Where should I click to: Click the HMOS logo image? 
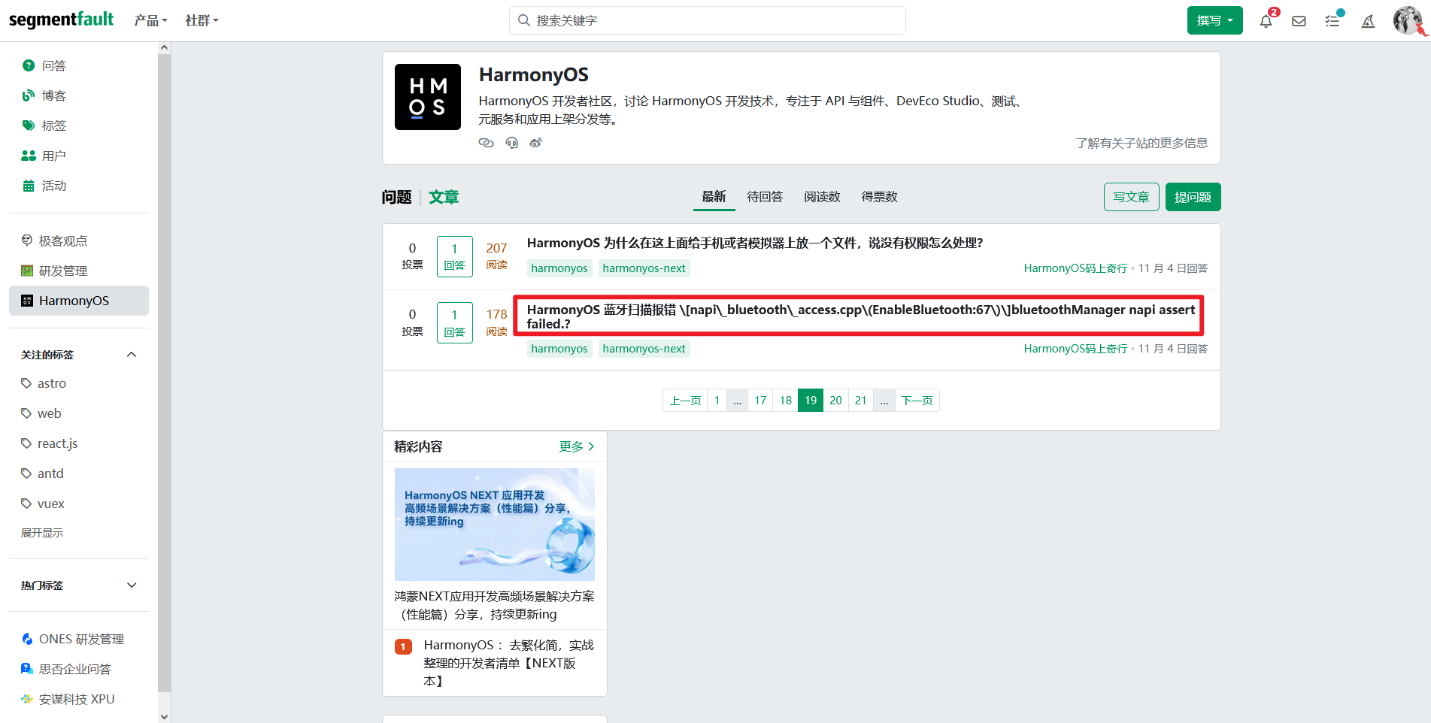pyautogui.click(x=428, y=97)
